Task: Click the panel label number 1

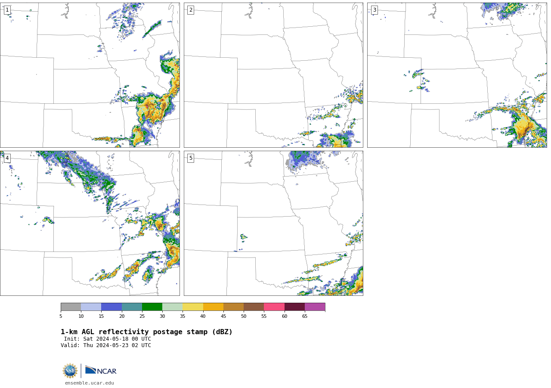Action: click(7, 10)
